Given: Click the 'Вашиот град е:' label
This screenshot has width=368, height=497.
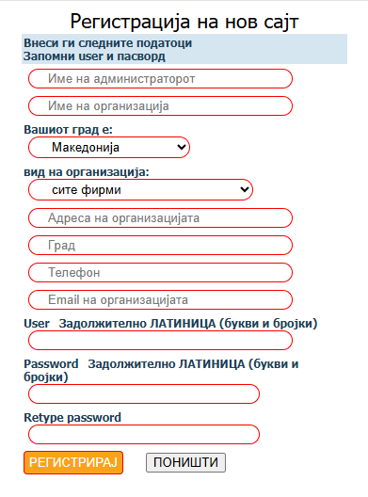Looking at the screenshot, I should coord(68,130).
